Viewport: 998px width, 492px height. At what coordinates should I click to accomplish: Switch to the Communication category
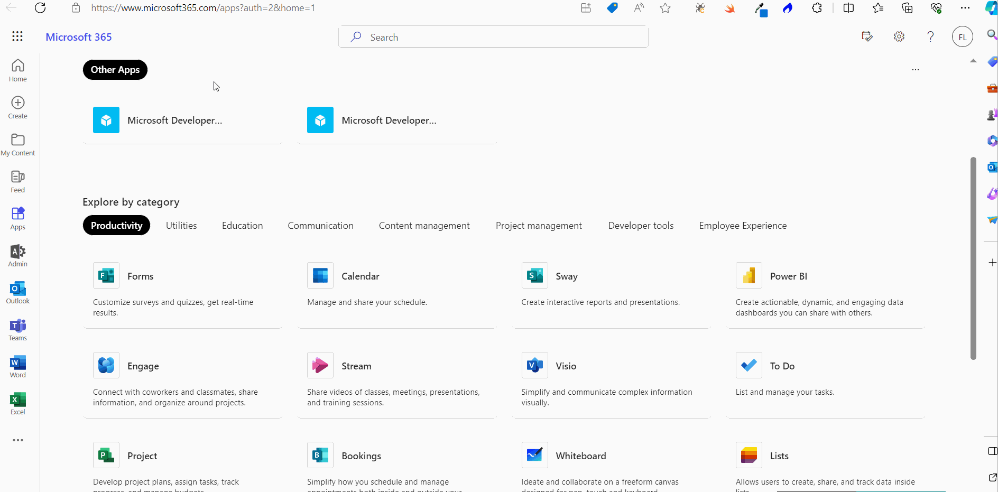tap(320, 226)
